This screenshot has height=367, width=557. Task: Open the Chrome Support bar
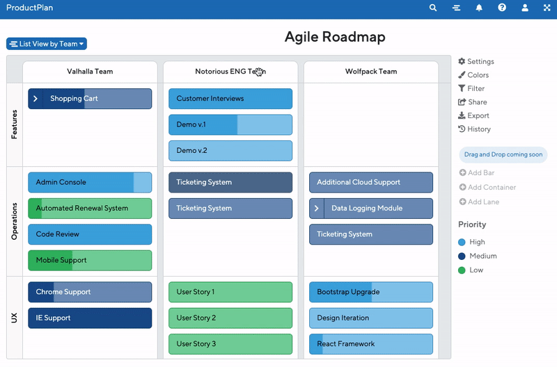click(x=90, y=292)
